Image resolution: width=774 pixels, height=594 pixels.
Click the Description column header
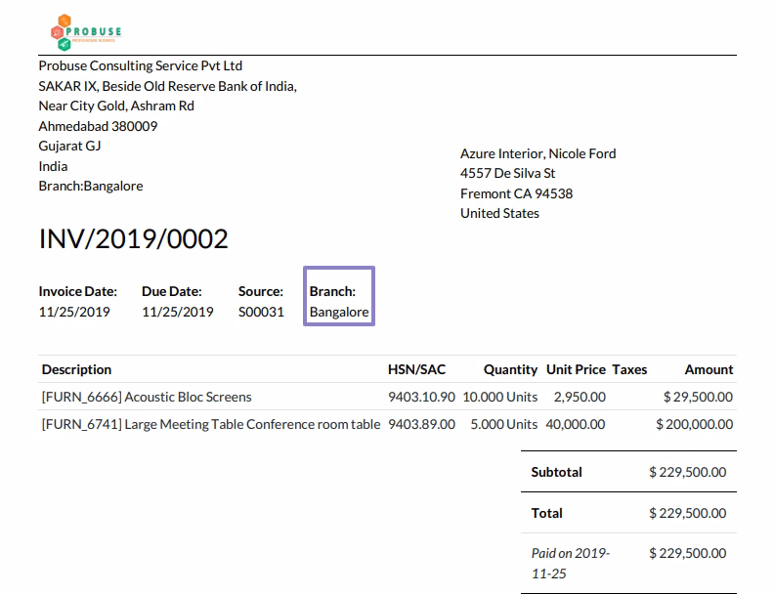click(76, 369)
